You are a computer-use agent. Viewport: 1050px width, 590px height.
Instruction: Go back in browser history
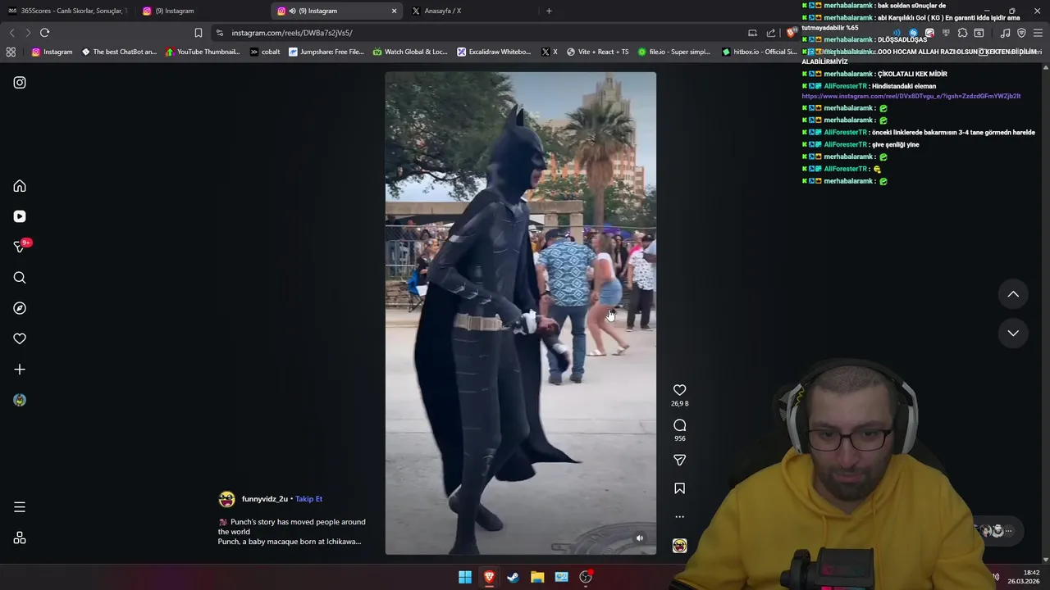tap(11, 33)
